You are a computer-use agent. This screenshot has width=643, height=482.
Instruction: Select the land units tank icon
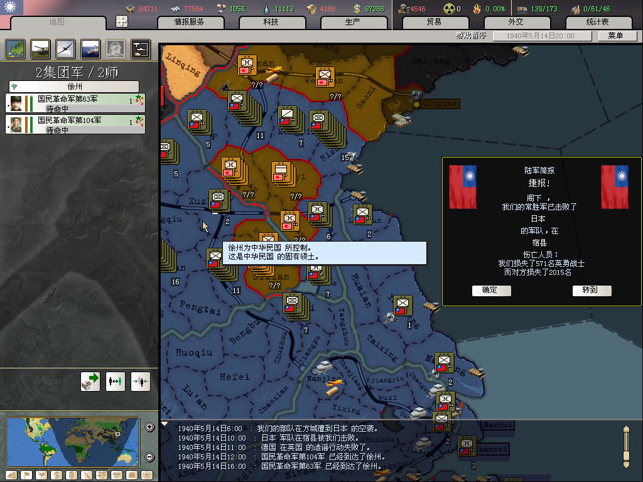[40, 48]
